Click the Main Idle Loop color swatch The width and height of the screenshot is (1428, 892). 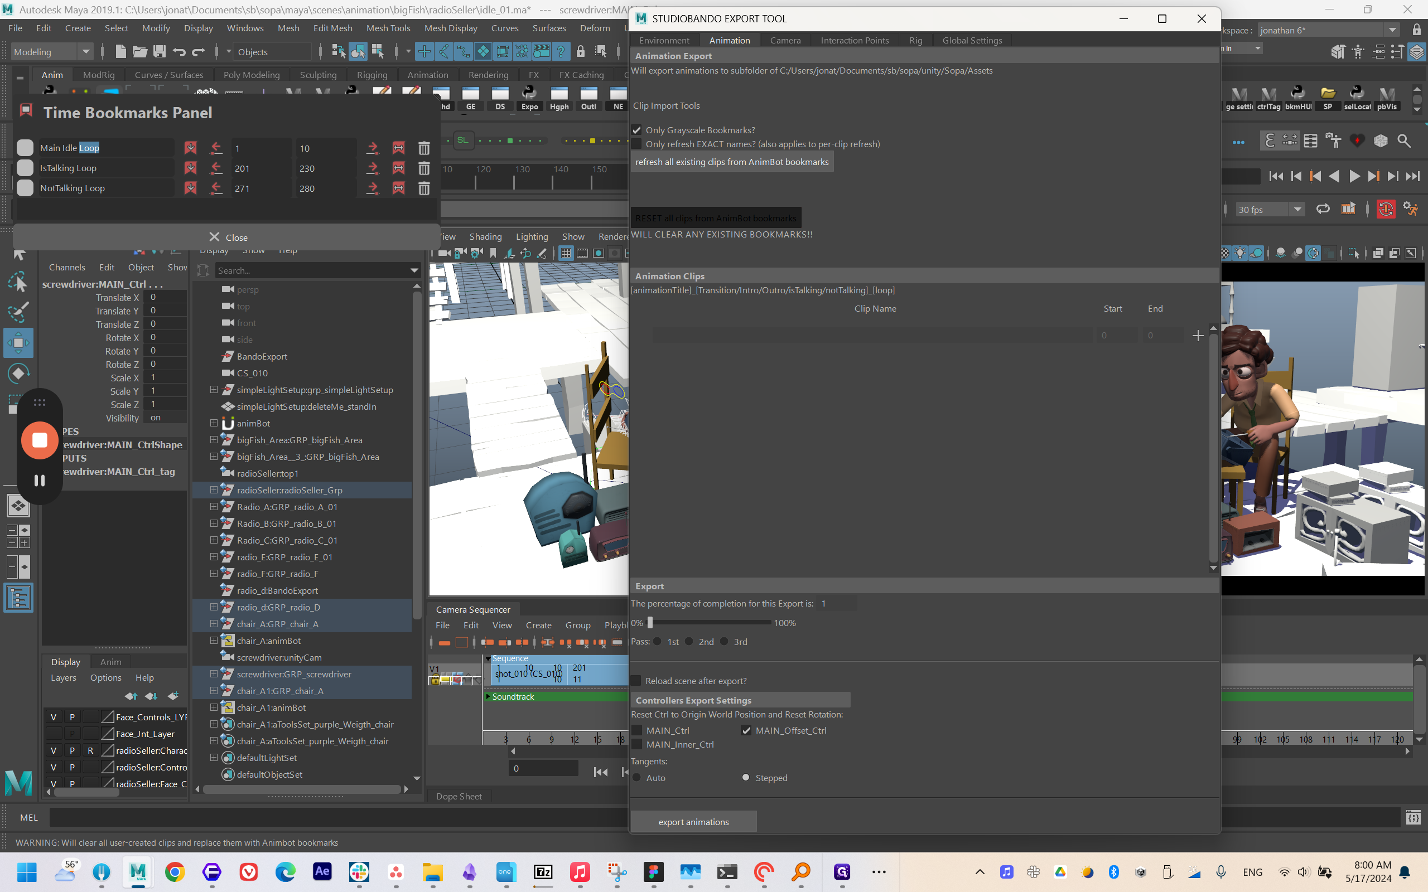[25, 148]
